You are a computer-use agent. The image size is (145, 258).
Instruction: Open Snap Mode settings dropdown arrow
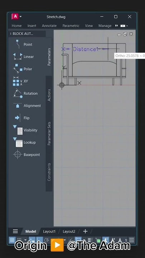pyautogui.click(x=25, y=240)
